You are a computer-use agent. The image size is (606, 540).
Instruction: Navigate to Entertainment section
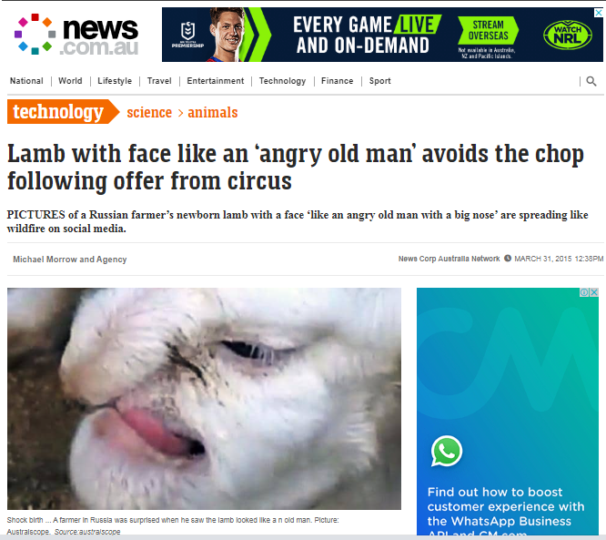click(216, 81)
